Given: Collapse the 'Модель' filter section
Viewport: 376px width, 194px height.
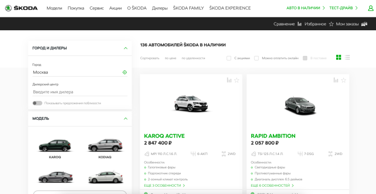Looking at the screenshot, I should [x=126, y=119].
